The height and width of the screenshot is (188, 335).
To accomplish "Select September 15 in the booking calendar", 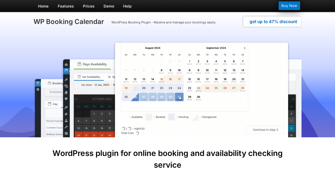I will 190,79.
